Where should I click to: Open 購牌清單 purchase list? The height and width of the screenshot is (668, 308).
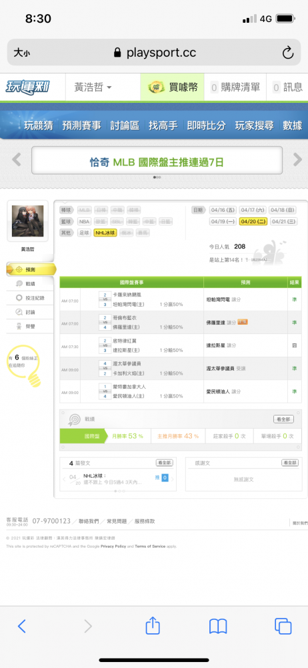click(235, 88)
